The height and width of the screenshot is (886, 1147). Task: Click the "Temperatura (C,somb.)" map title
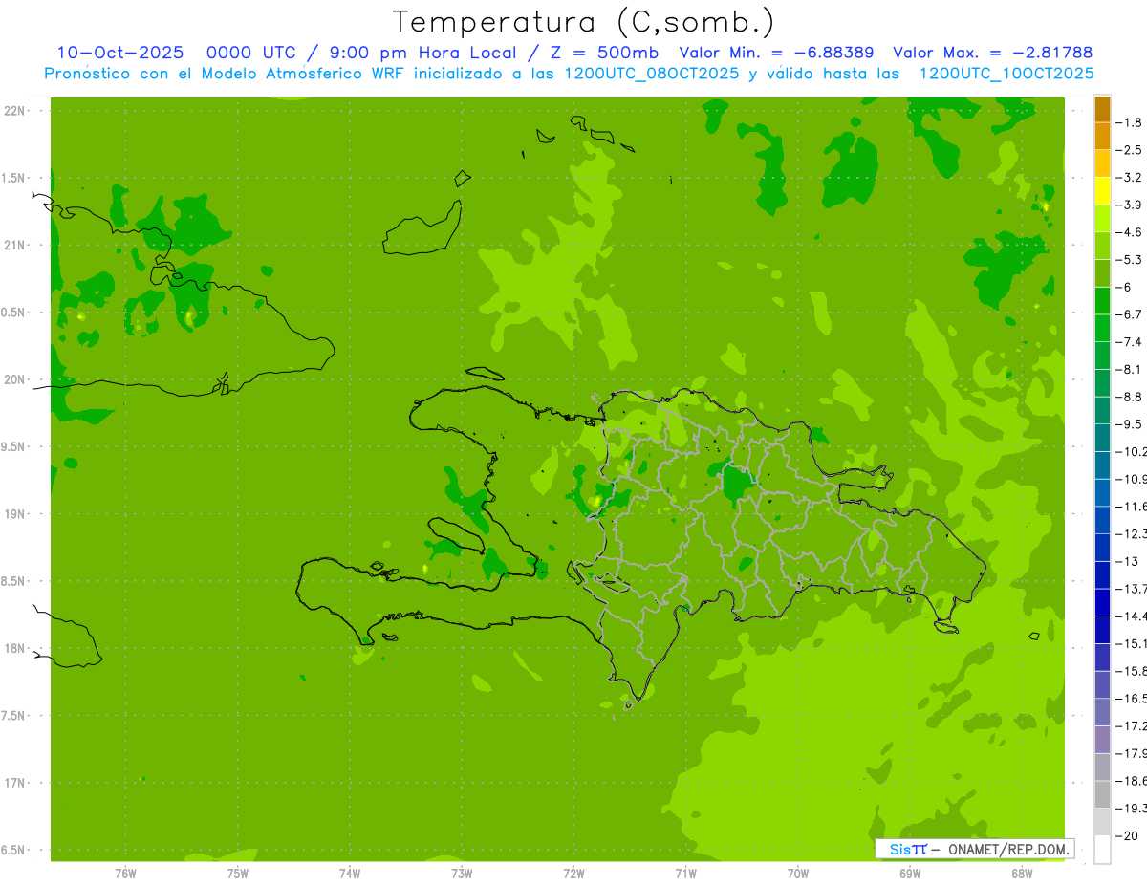[584, 23]
